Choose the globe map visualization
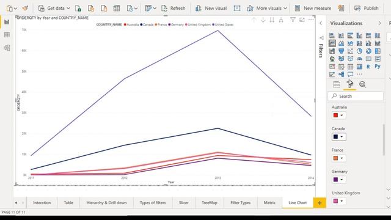Screen dimensions: 391x220 click(x=332, y=59)
